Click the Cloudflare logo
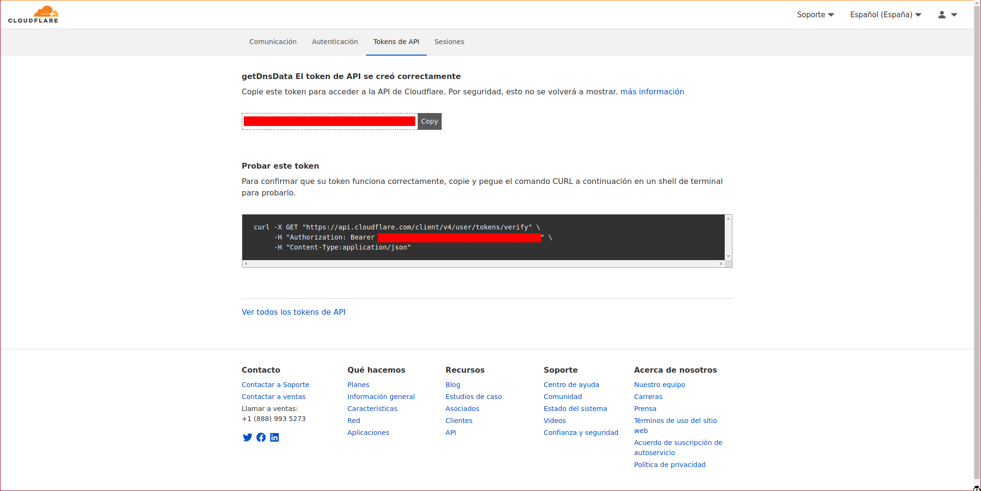This screenshot has width=981, height=491. tap(33, 14)
